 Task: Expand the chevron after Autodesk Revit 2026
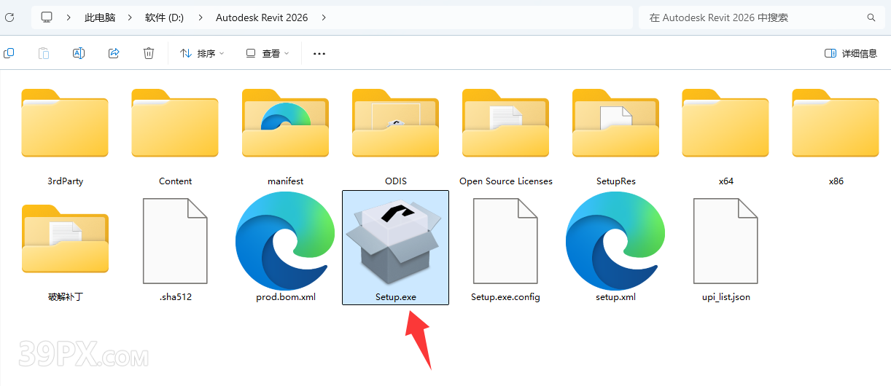(324, 17)
